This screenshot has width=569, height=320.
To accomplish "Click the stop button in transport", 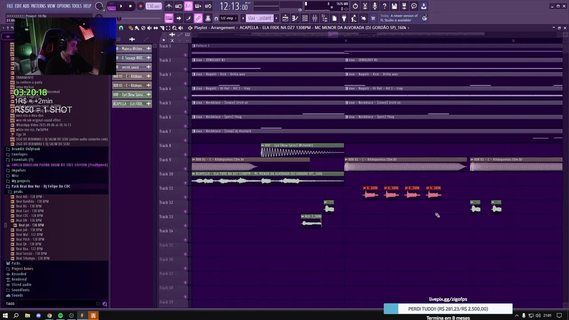I will pos(130,6).
